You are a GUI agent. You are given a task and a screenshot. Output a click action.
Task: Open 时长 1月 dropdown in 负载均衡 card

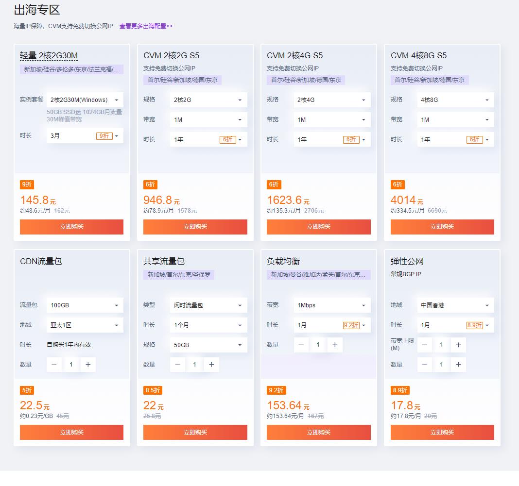(332, 325)
